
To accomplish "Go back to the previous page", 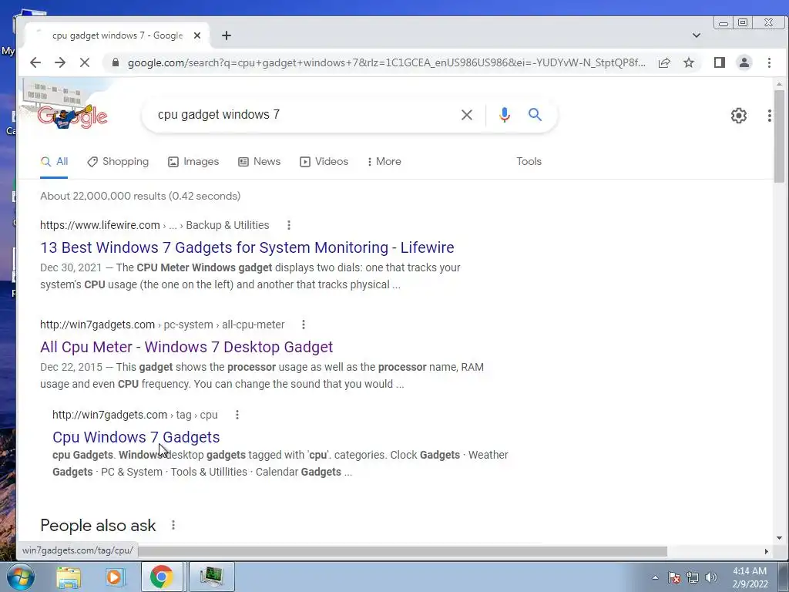I will click(x=35, y=62).
